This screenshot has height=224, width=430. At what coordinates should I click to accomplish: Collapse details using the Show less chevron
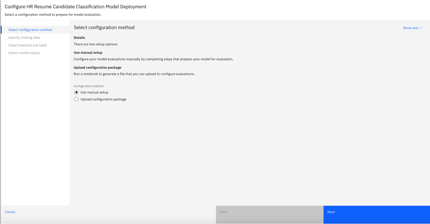[421, 28]
